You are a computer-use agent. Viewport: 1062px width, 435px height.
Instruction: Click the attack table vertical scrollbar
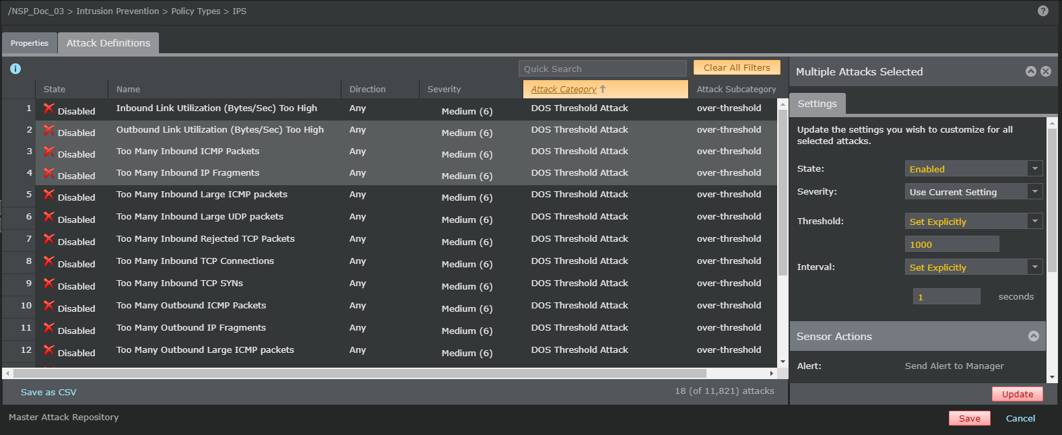pyautogui.click(x=783, y=192)
